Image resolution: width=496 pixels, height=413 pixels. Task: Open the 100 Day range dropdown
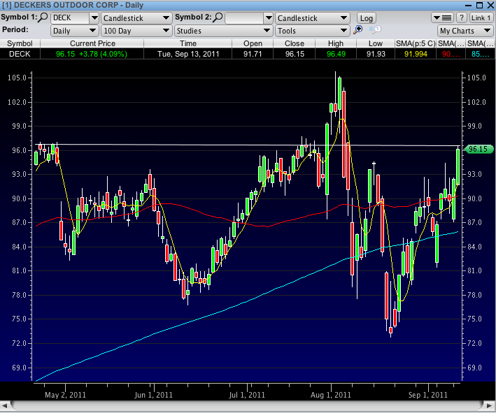tap(136, 31)
